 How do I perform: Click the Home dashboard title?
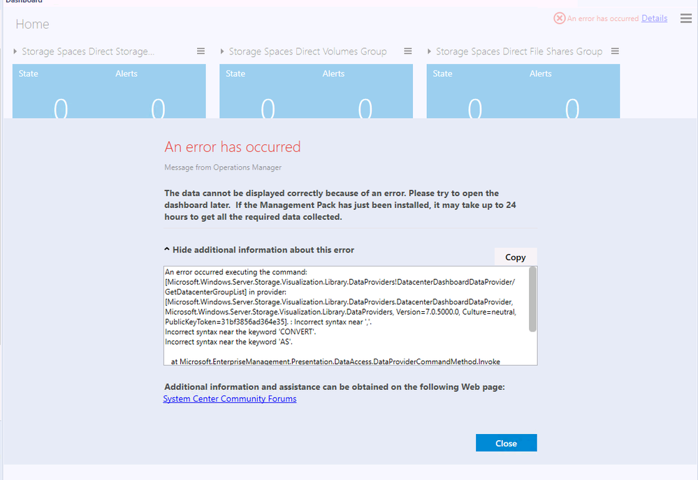coord(33,24)
